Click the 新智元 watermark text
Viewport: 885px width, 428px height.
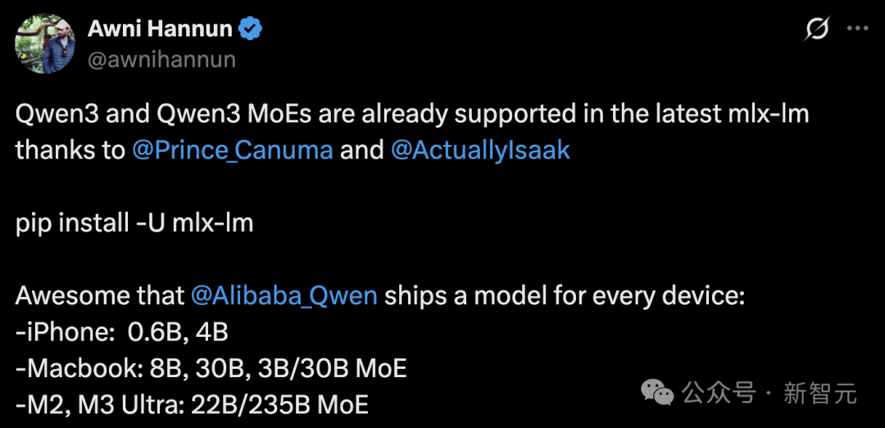820,393
